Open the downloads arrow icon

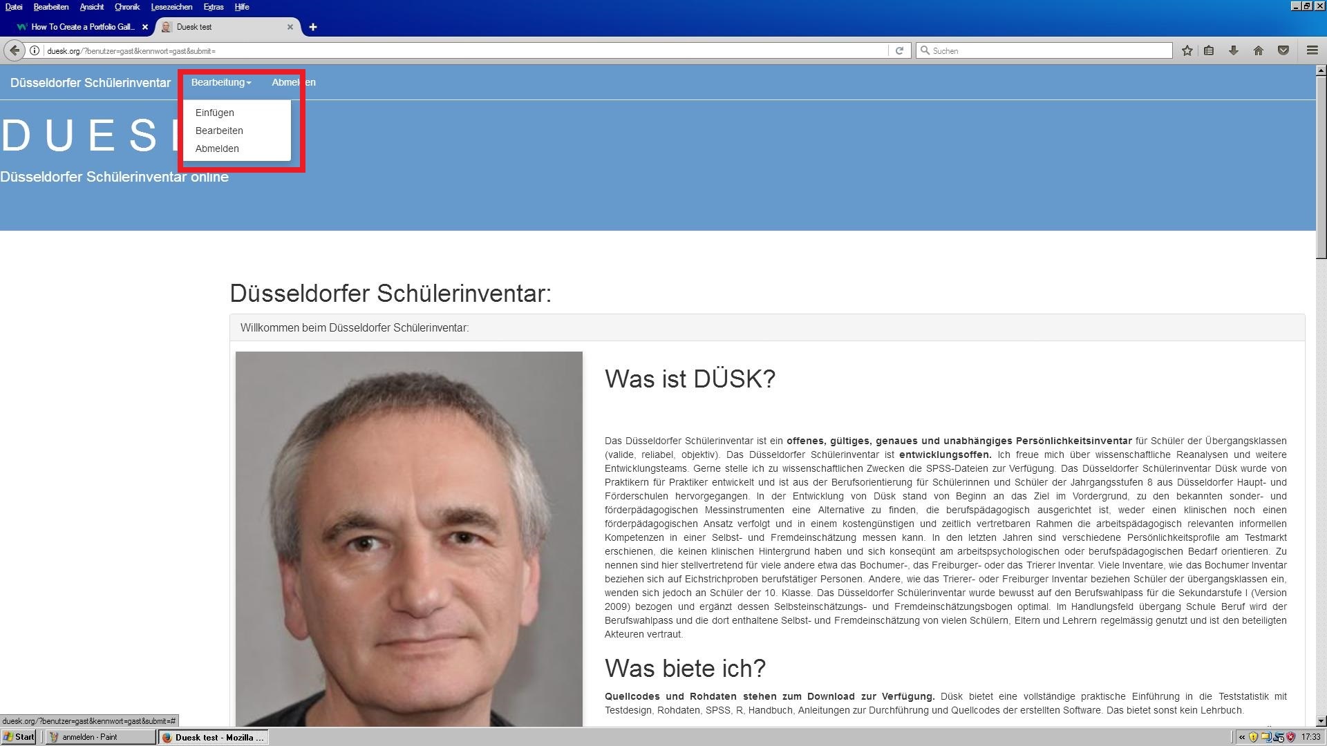1233,50
